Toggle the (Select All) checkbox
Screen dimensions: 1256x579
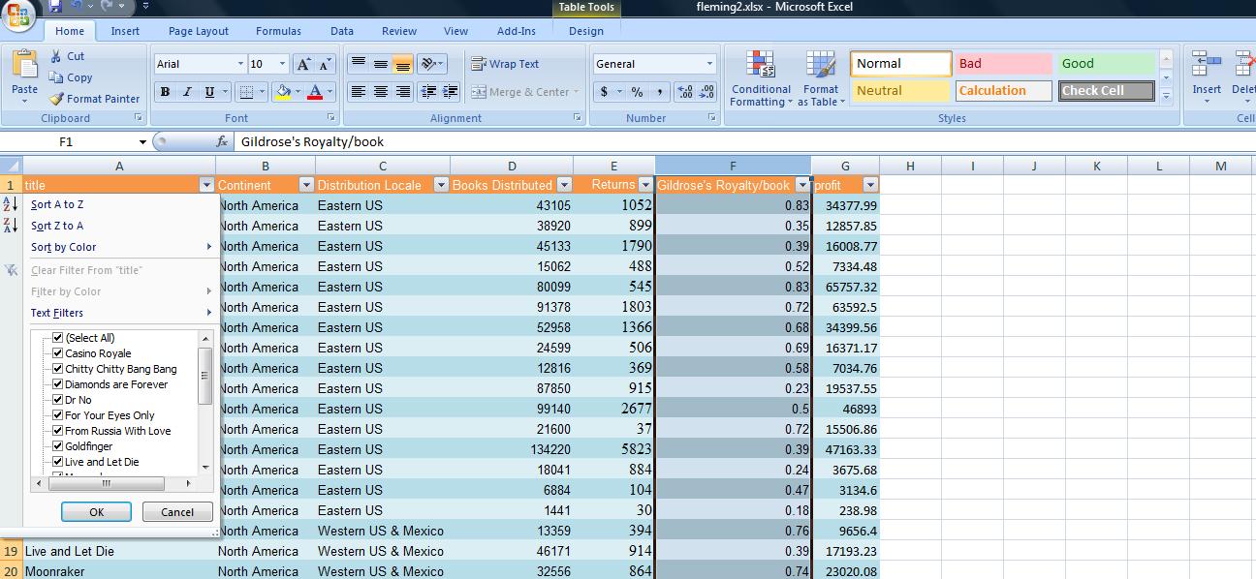click(x=58, y=338)
